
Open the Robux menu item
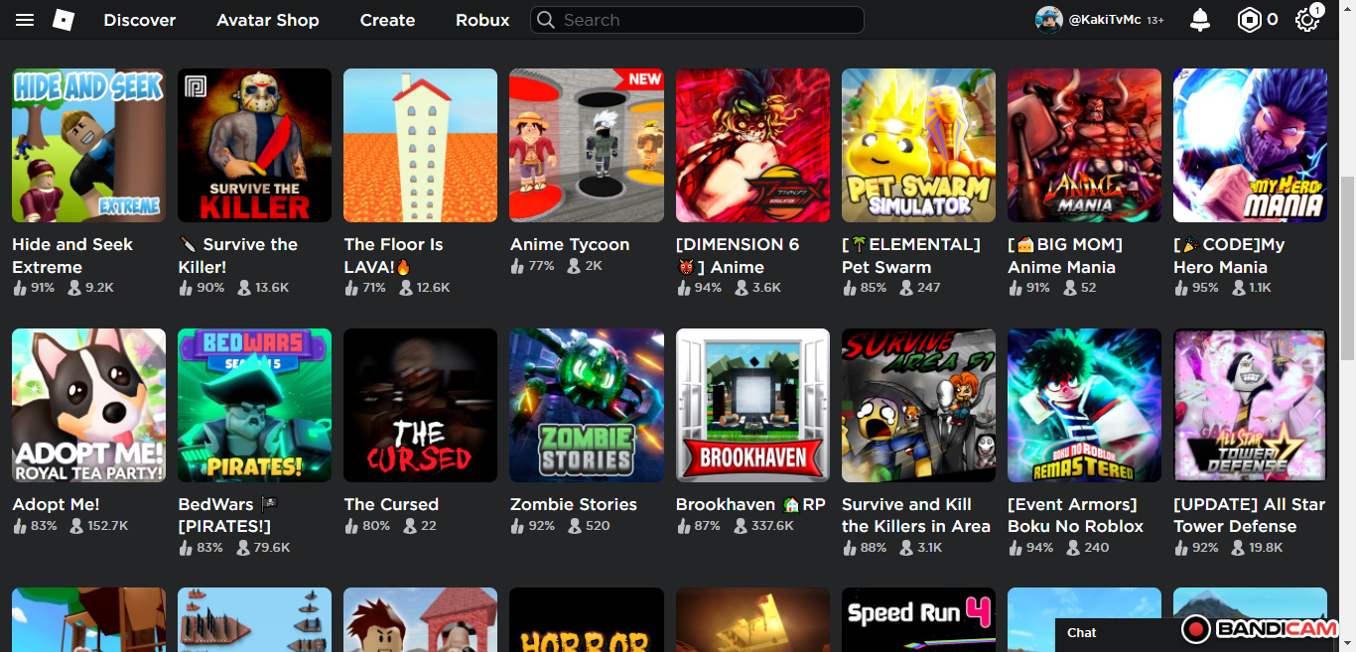tap(482, 20)
